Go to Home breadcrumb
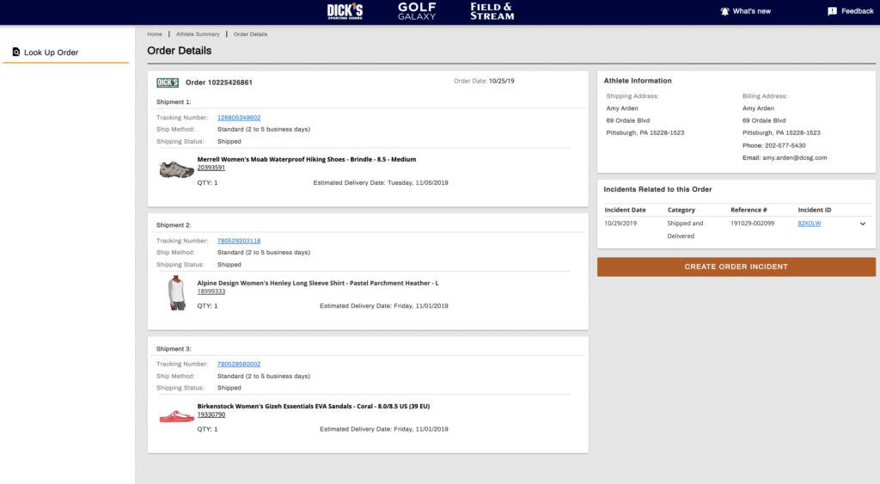880x484 pixels. pyautogui.click(x=155, y=34)
